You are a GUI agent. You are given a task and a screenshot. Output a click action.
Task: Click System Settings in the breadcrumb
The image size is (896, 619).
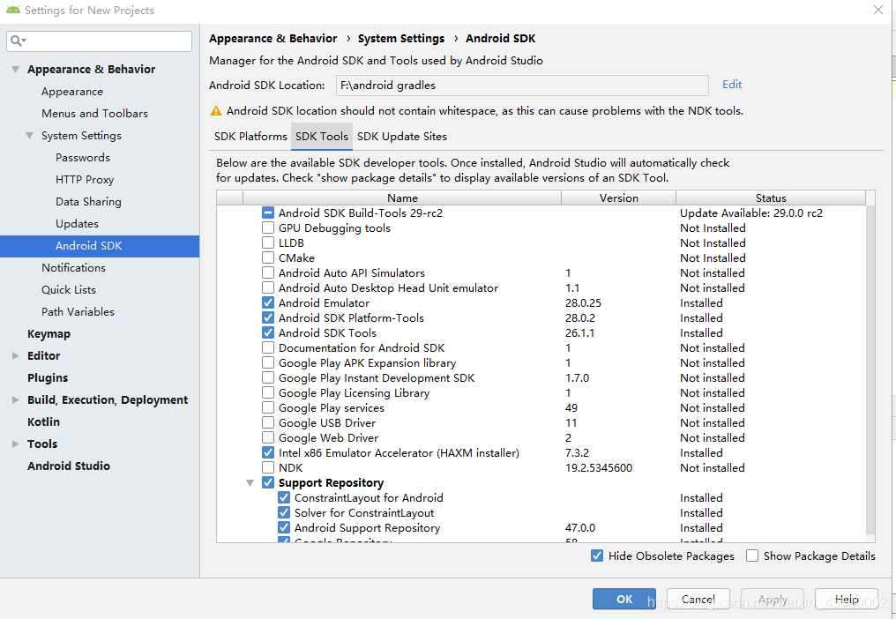pyautogui.click(x=401, y=38)
